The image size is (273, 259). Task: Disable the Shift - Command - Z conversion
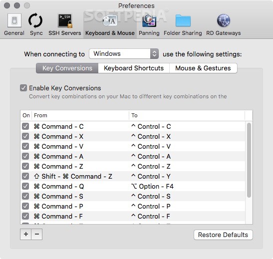pos(25,176)
